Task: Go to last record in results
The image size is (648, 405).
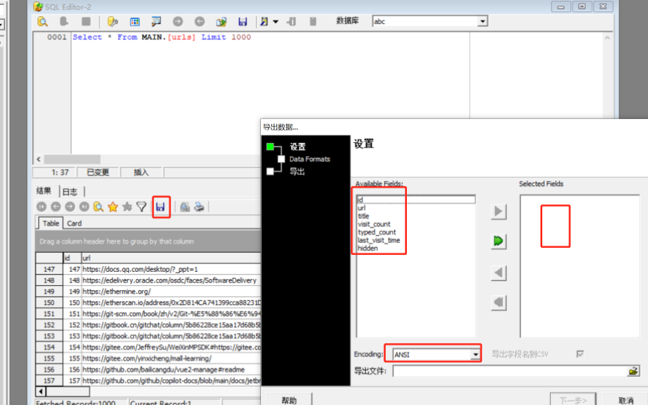Action: (x=85, y=207)
